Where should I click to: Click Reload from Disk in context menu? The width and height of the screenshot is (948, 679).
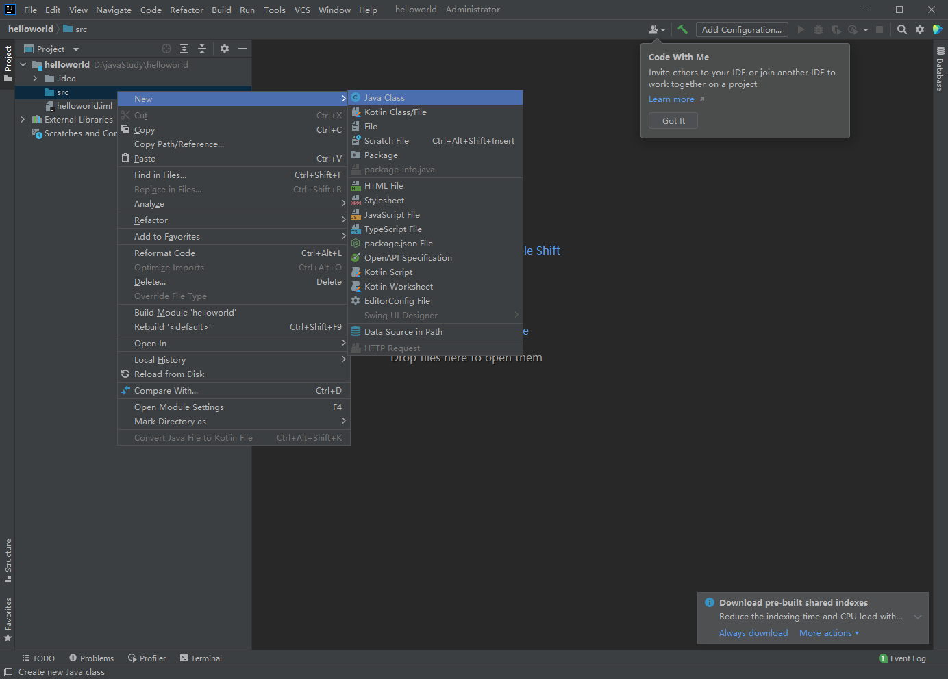(234, 374)
